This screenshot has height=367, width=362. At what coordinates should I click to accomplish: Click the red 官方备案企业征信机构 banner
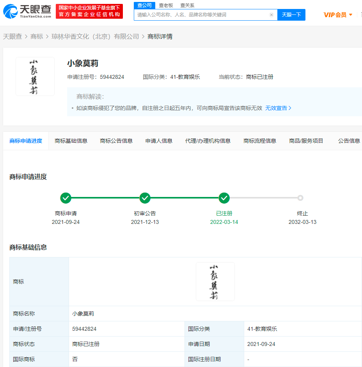coord(89,11)
